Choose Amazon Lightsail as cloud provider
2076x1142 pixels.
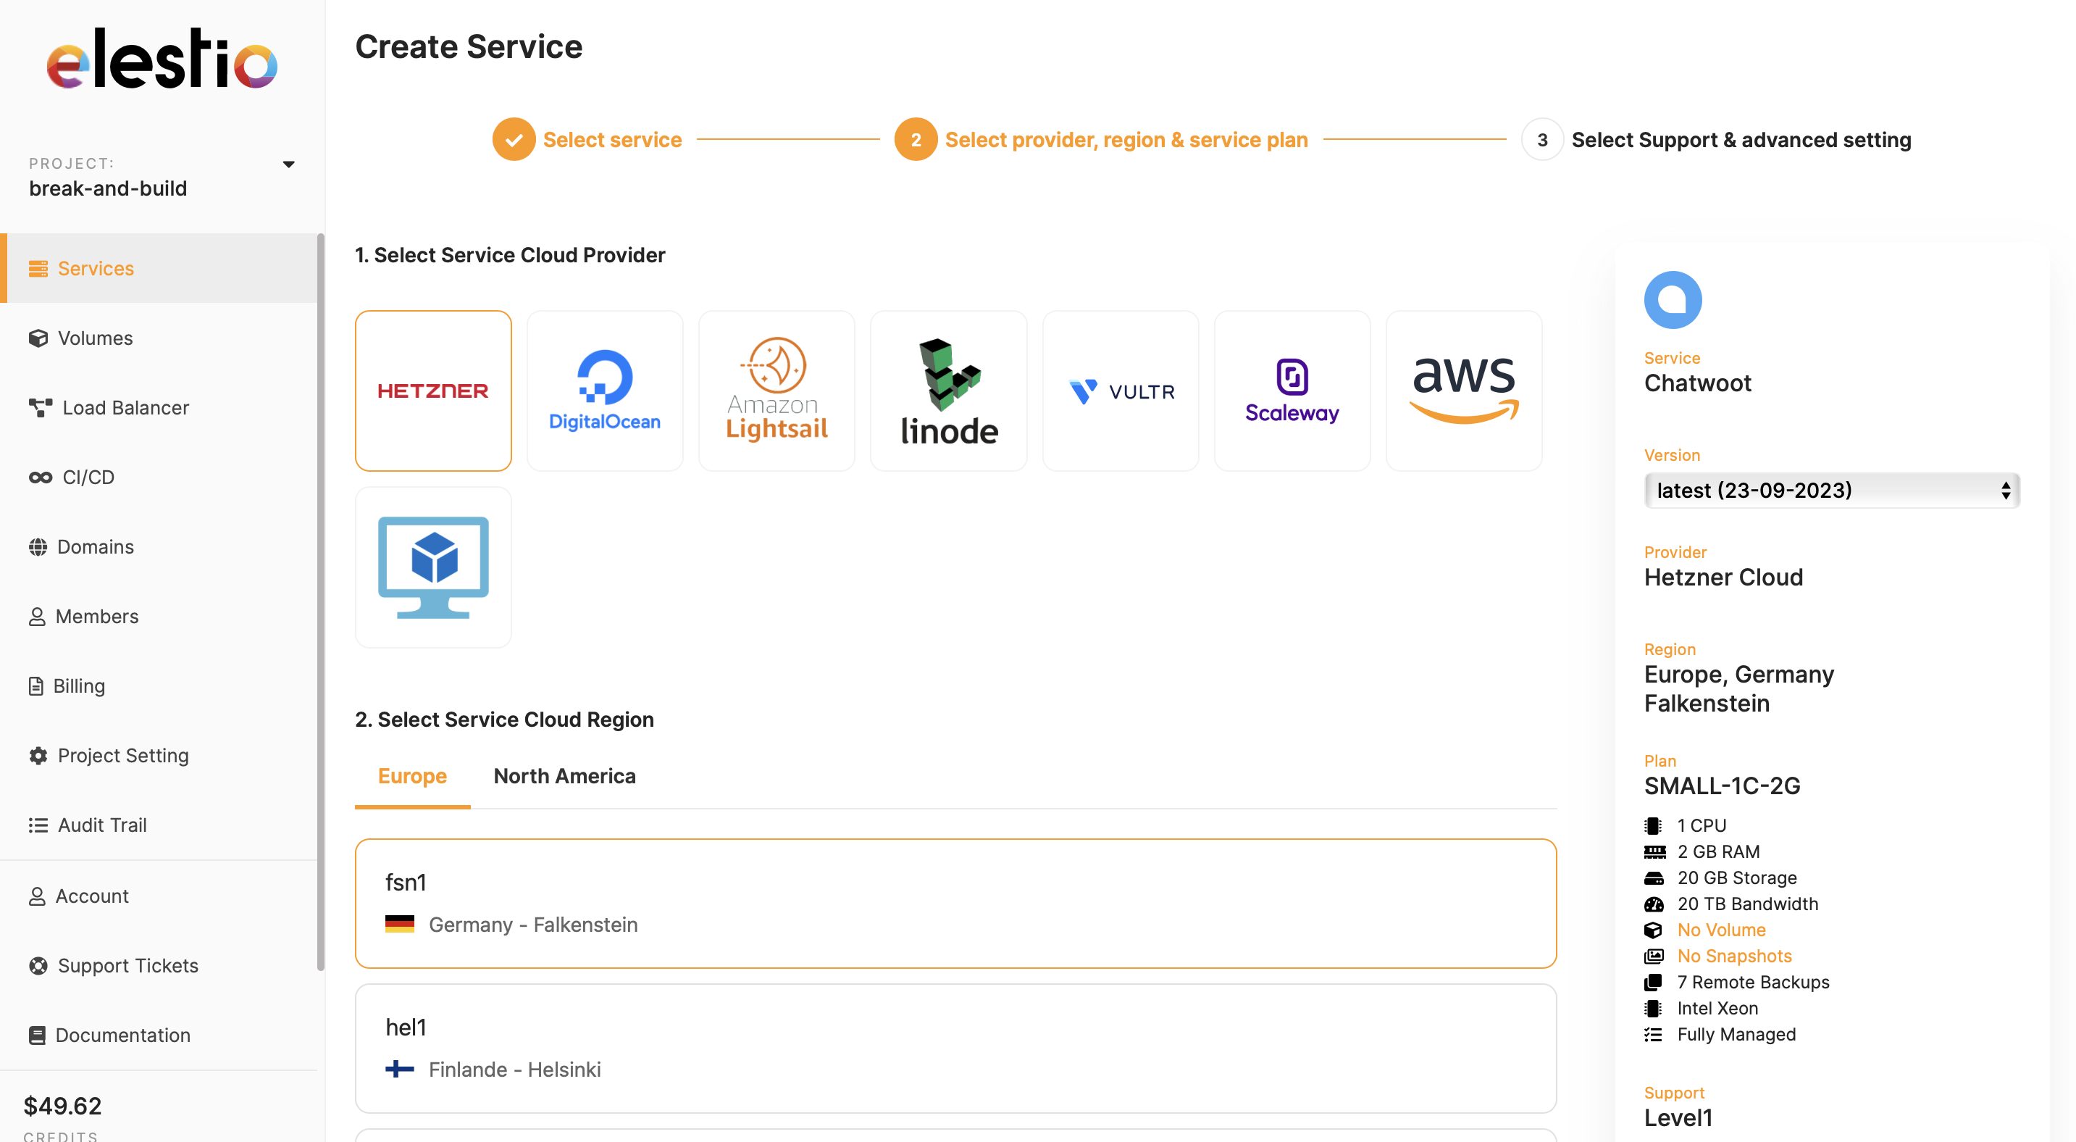pyautogui.click(x=776, y=390)
